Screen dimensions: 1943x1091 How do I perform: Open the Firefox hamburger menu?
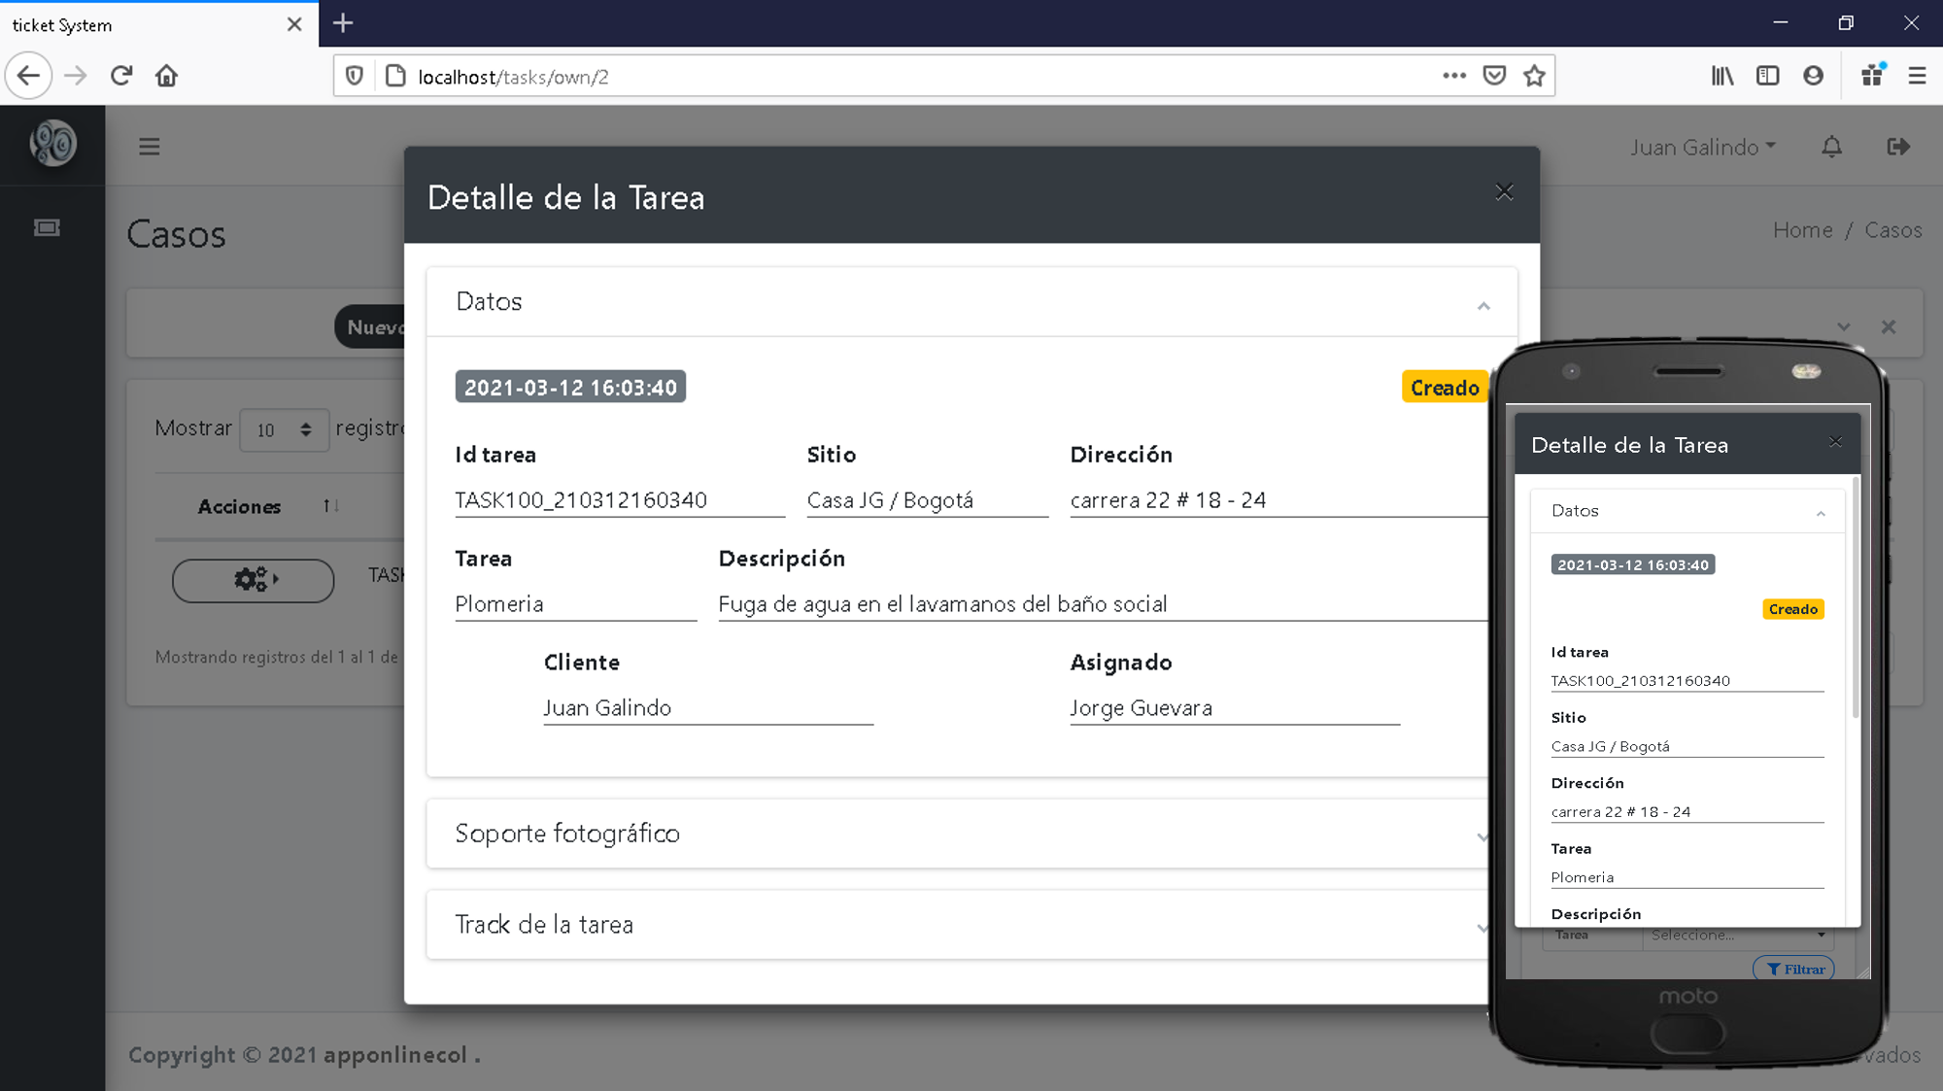[x=1917, y=76]
